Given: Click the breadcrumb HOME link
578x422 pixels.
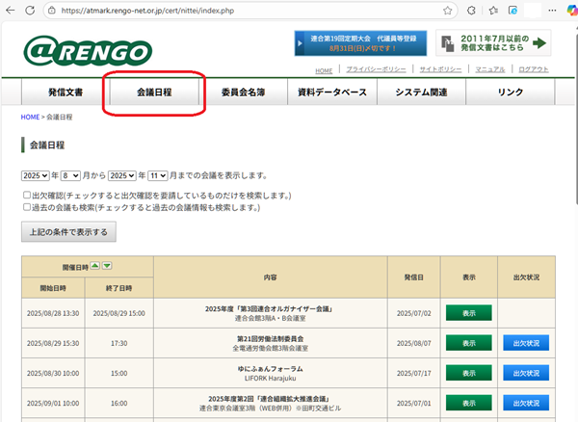Looking at the screenshot, I should 30,117.
